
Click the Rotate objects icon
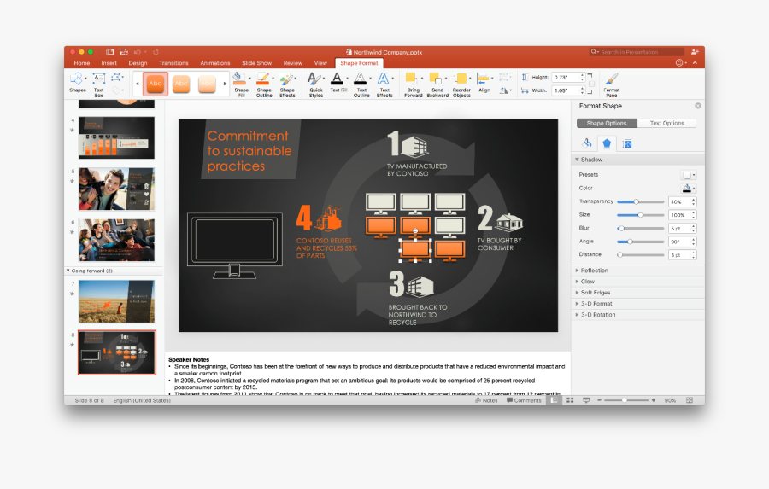point(503,90)
